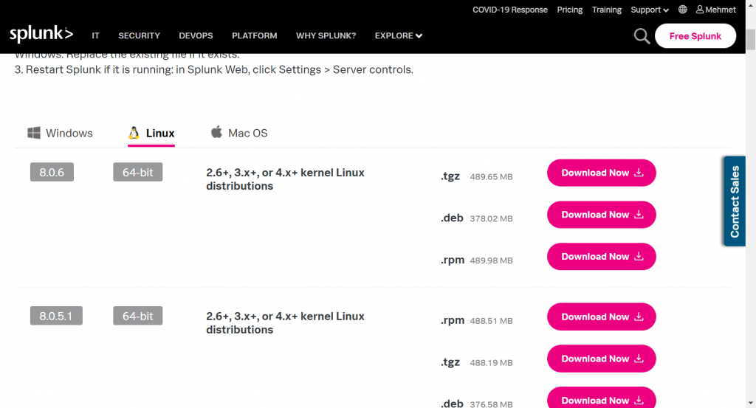Switch to the Mac OS tab
Screen dimensions: 756x408
(x=239, y=133)
